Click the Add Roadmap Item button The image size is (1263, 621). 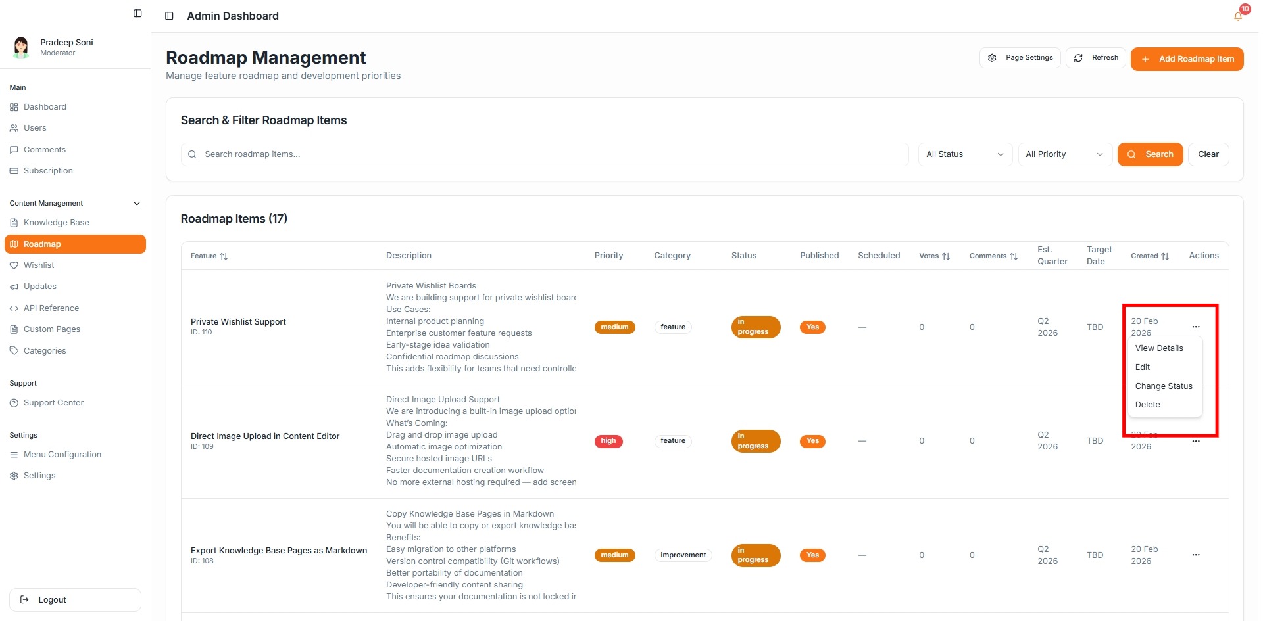point(1187,59)
